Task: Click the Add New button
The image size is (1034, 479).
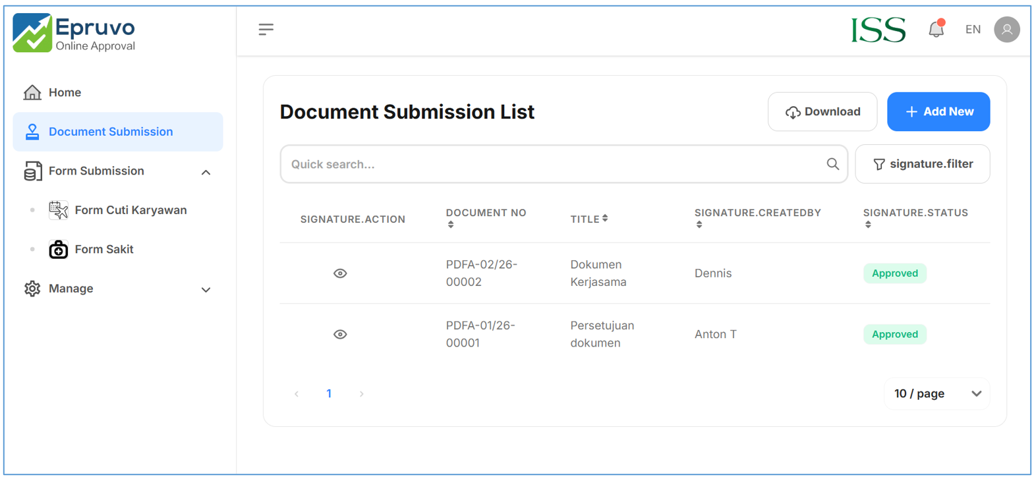Action: pos(938,112)
